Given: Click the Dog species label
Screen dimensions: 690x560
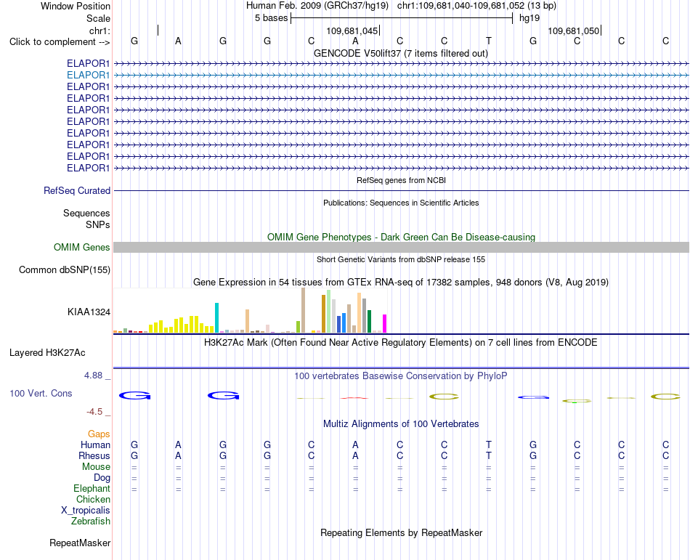Looking at the screenshot, I should pos(102,477).
